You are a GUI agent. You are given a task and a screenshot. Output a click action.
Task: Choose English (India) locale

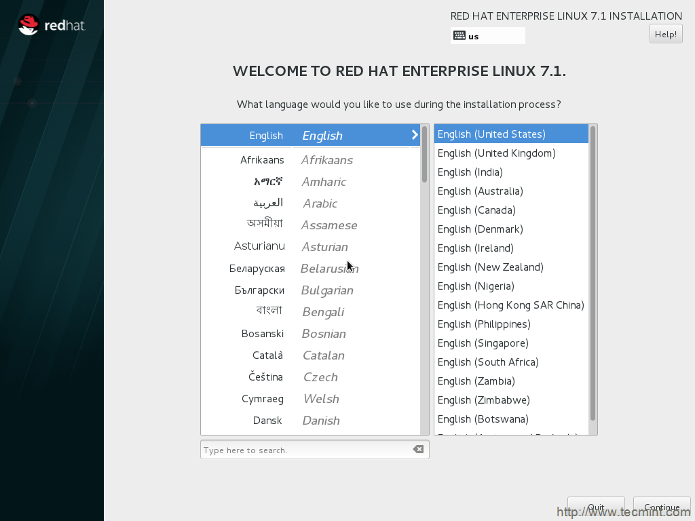pyautogui.click(x=512, y=172)
